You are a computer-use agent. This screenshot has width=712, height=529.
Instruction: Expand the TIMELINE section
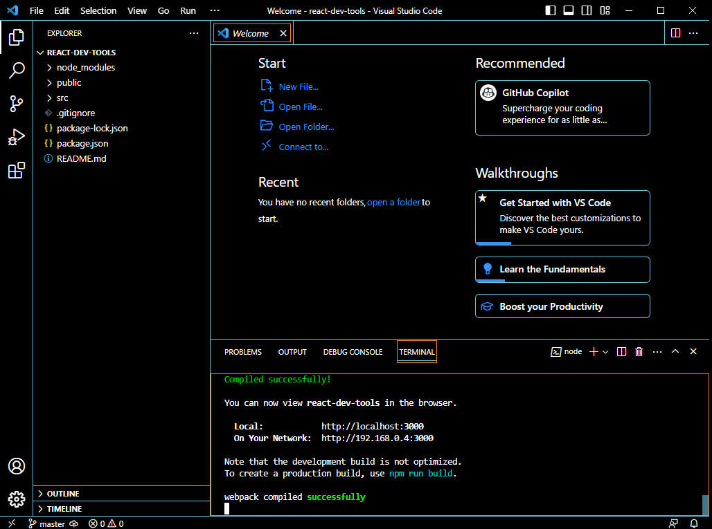122,509
